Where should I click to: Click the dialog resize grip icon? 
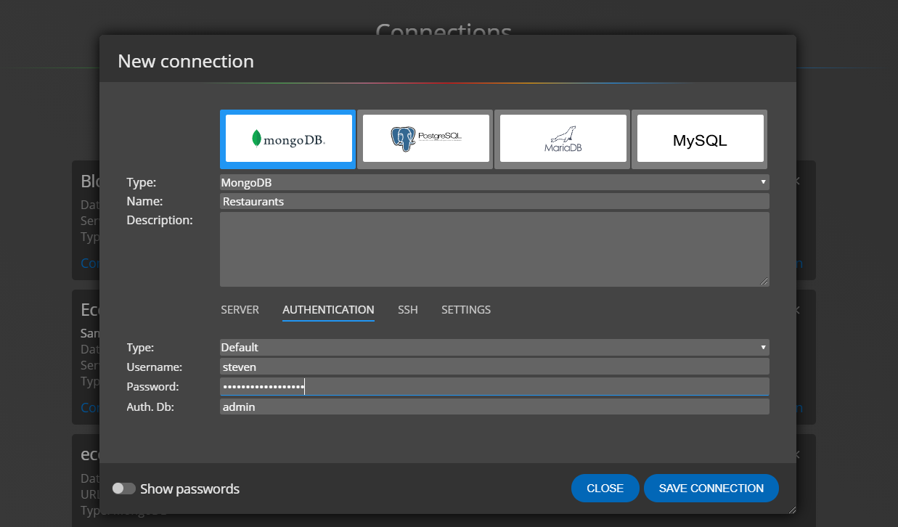(792, 510)
